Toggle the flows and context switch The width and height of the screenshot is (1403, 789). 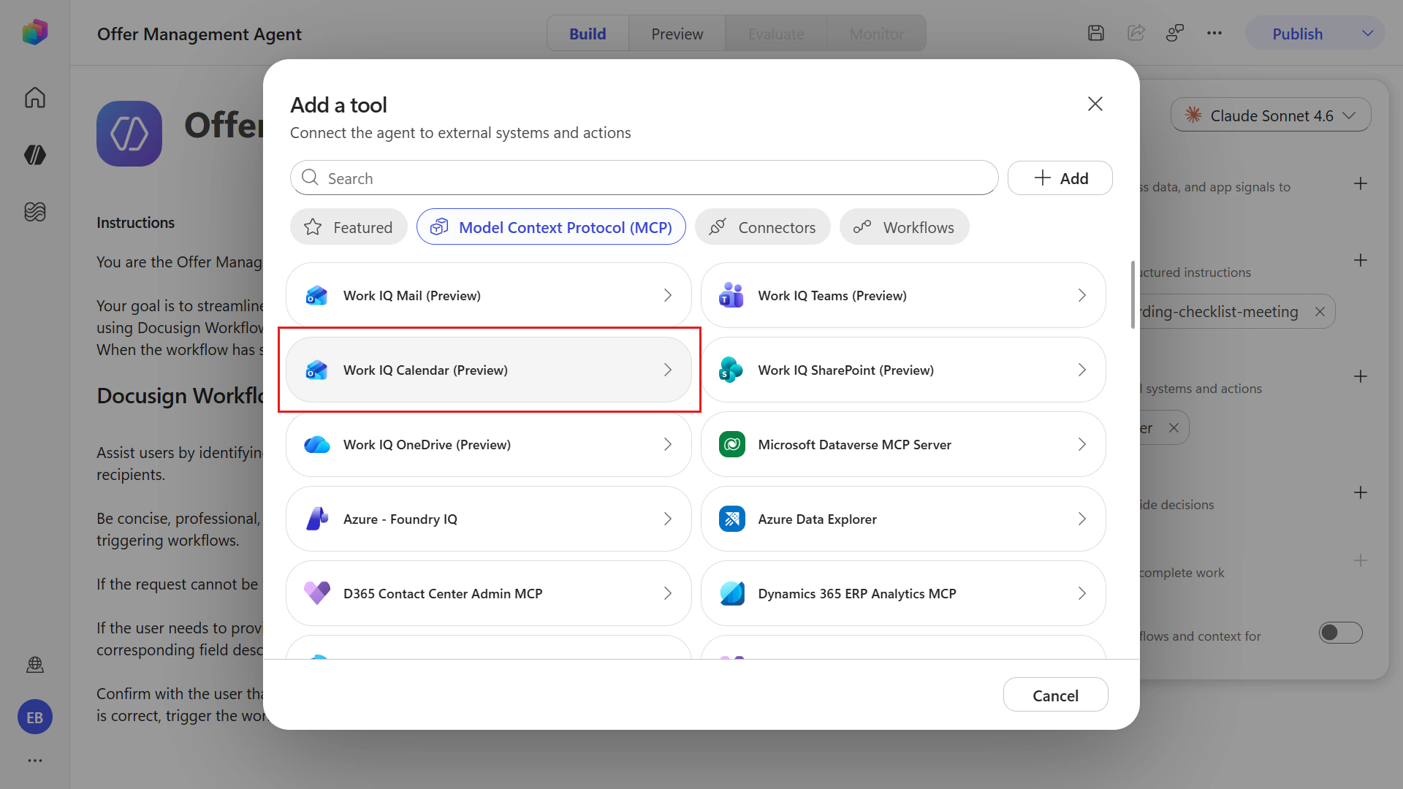pyautogui.click(x=1340, y=633)
